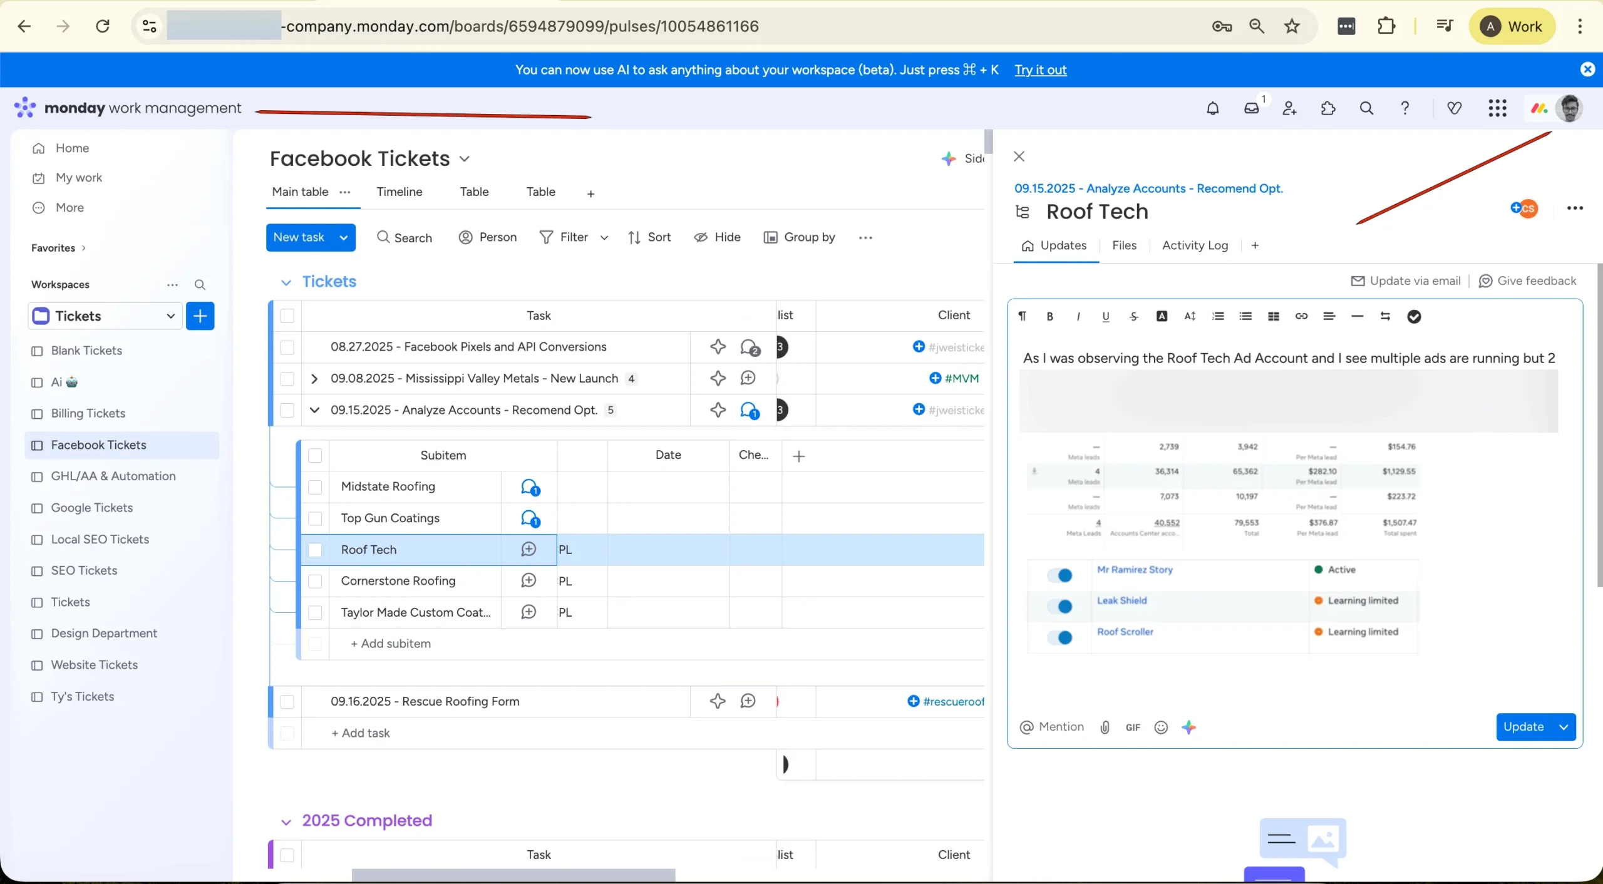Open the inbox tray icon
Screen dimensions: 1603x884
(1251, 108)
